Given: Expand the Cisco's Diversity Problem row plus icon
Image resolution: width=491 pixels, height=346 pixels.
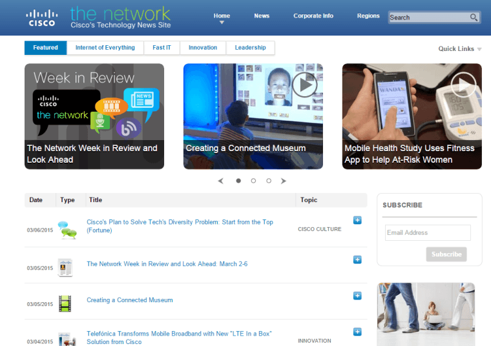Looking at the screenshot, I should point(357,220).
